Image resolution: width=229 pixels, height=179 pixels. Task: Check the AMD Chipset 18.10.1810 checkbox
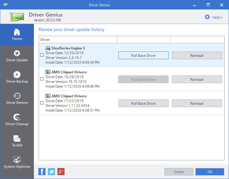pyautogui.click(x=42, y=79)
